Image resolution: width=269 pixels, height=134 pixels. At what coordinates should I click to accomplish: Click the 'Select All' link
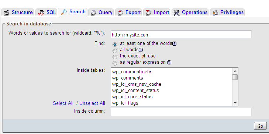click(63, 103)
